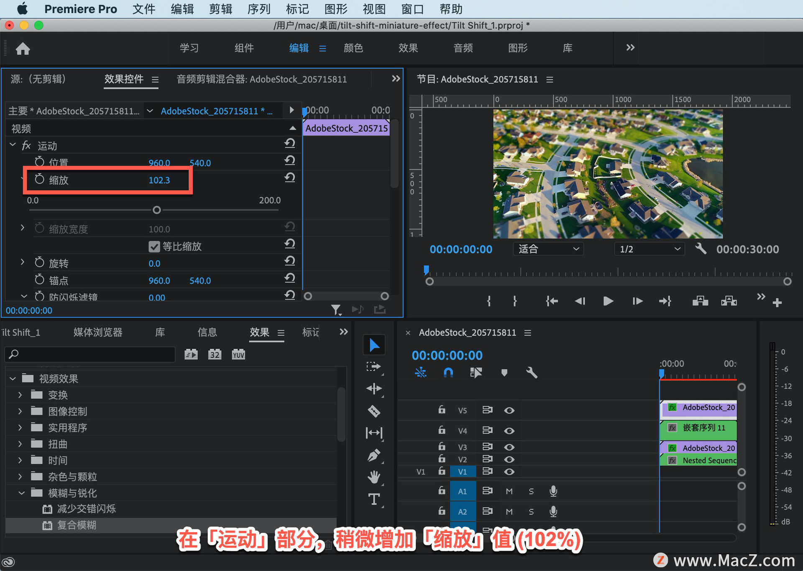Select the Slip tool
Image resolution: width=803 pixels, height=571 pixels.
pos(374,433)
